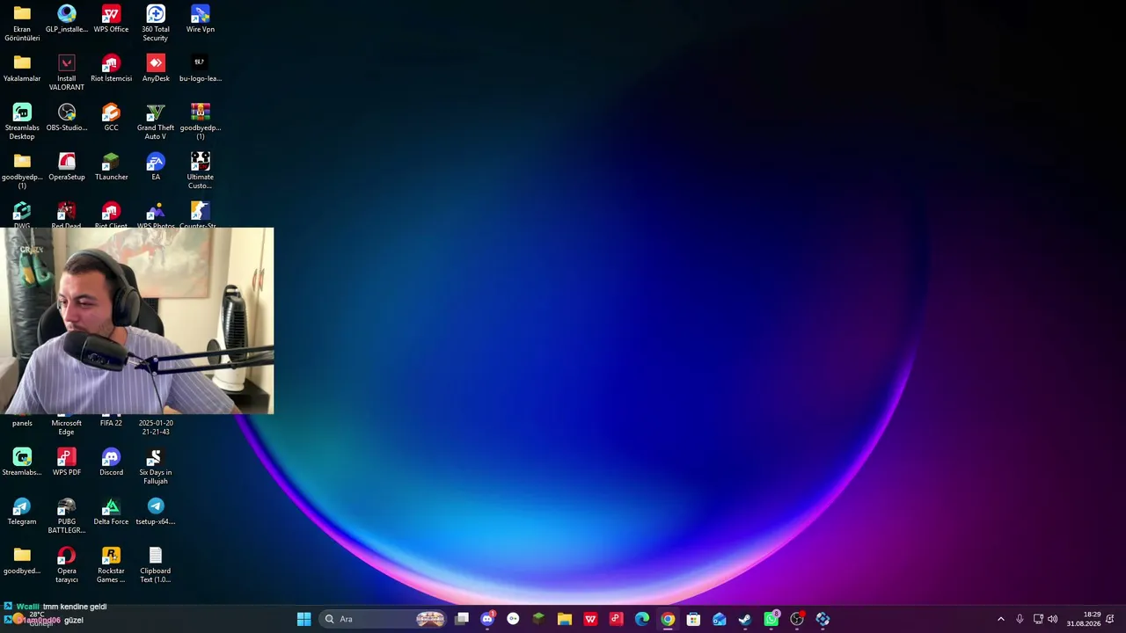Image resolution: width=1126 pixels, height=633 pixels.
Task: Open the volume control in system tray
Action: point(1053,619)
